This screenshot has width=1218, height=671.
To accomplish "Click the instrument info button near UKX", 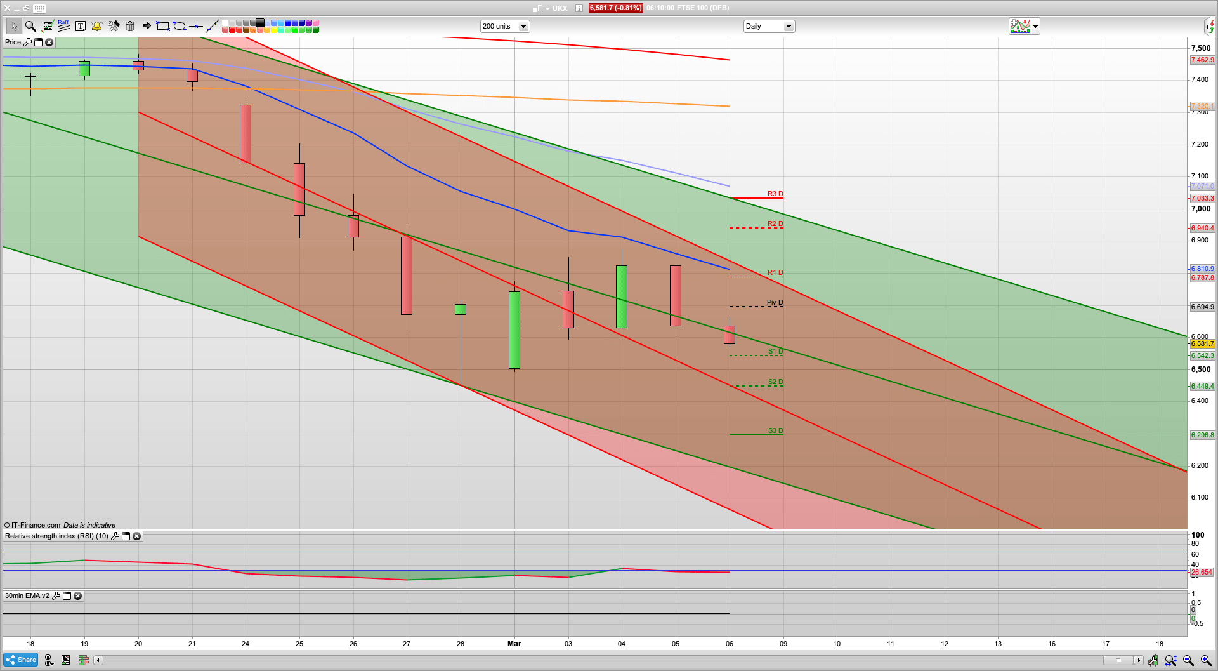I will coord(579,8).
